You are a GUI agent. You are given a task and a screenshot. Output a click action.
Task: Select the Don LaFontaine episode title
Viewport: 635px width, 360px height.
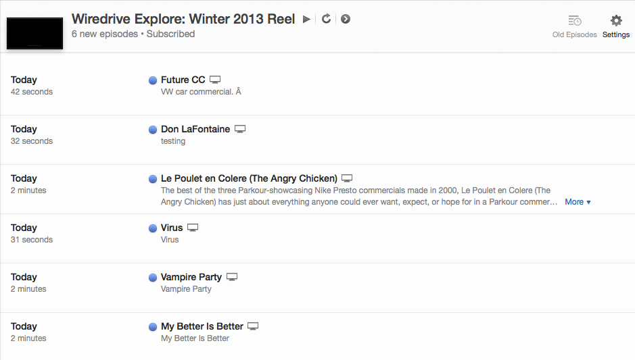point(195,129)
